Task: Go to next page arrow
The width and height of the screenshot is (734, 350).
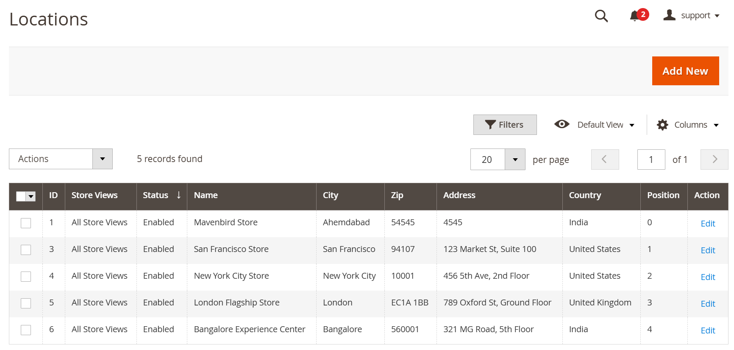Action: [x=714, y=160]
